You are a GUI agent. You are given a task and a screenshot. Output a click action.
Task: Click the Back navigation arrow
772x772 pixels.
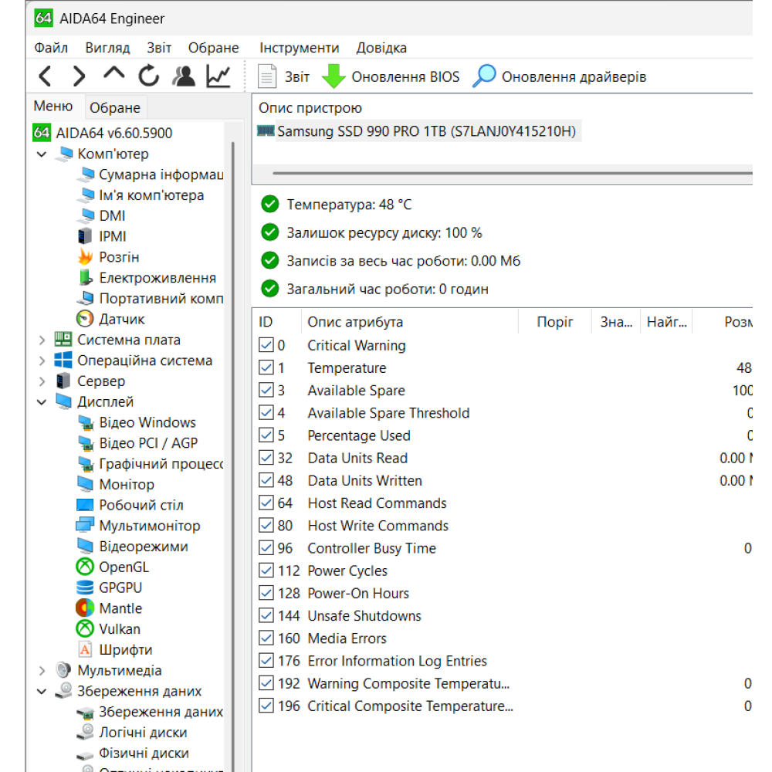(45, 76)
